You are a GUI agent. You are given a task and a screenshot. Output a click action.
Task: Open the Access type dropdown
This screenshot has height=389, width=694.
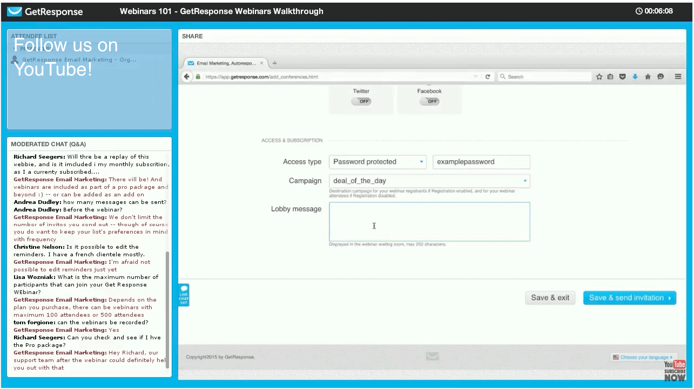[378, 162]
